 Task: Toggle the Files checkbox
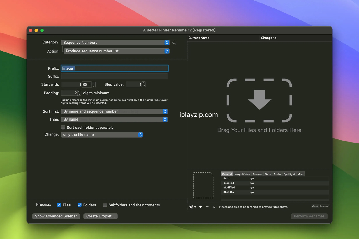(59, 205)
